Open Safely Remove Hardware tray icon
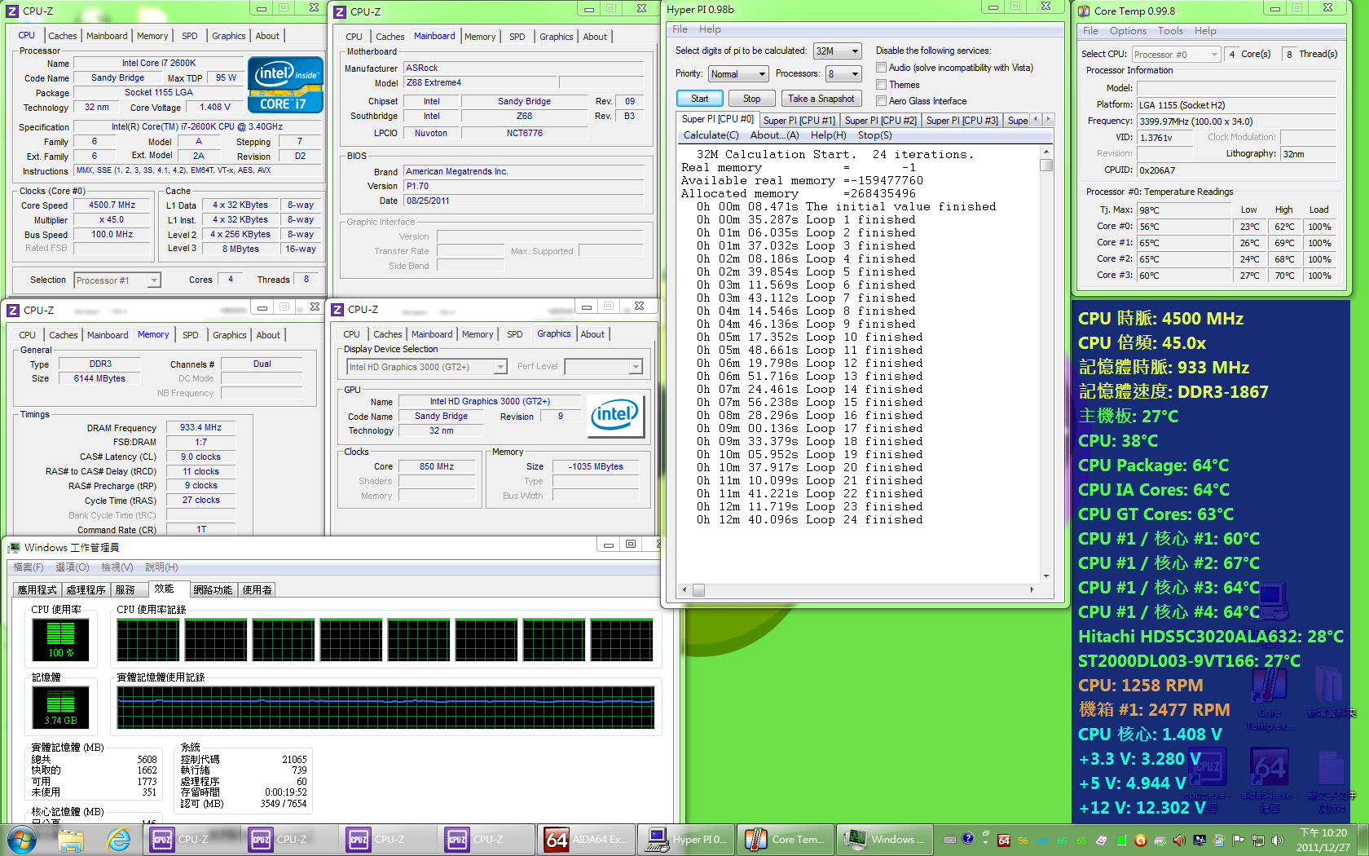 (x=1160, y=841)
